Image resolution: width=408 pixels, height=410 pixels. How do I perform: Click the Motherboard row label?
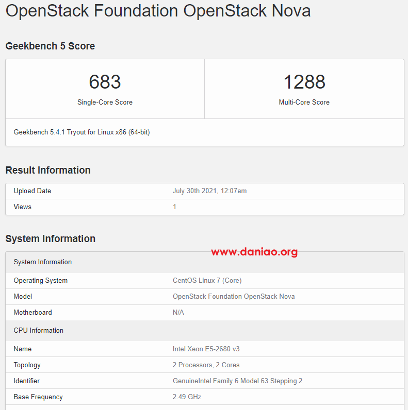pos(32,313)
